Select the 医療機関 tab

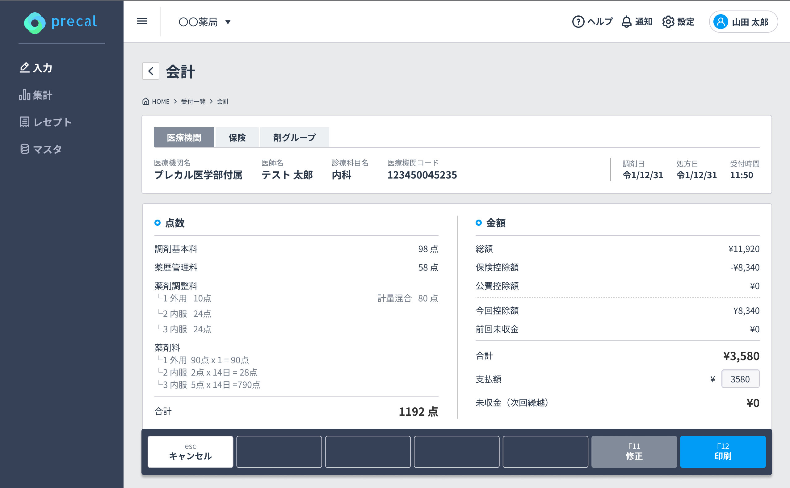tap(184, 137)
